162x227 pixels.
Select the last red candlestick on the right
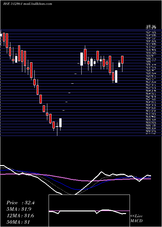click(122, 59)
